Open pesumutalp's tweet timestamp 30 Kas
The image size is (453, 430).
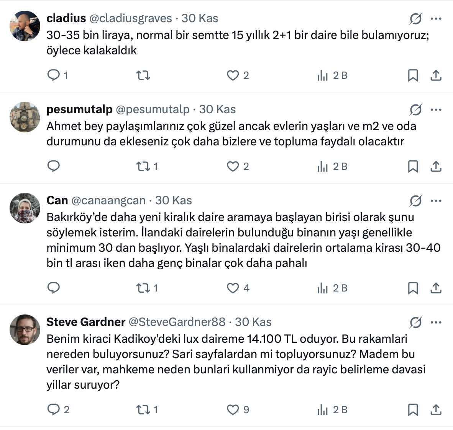coord(217,109)
